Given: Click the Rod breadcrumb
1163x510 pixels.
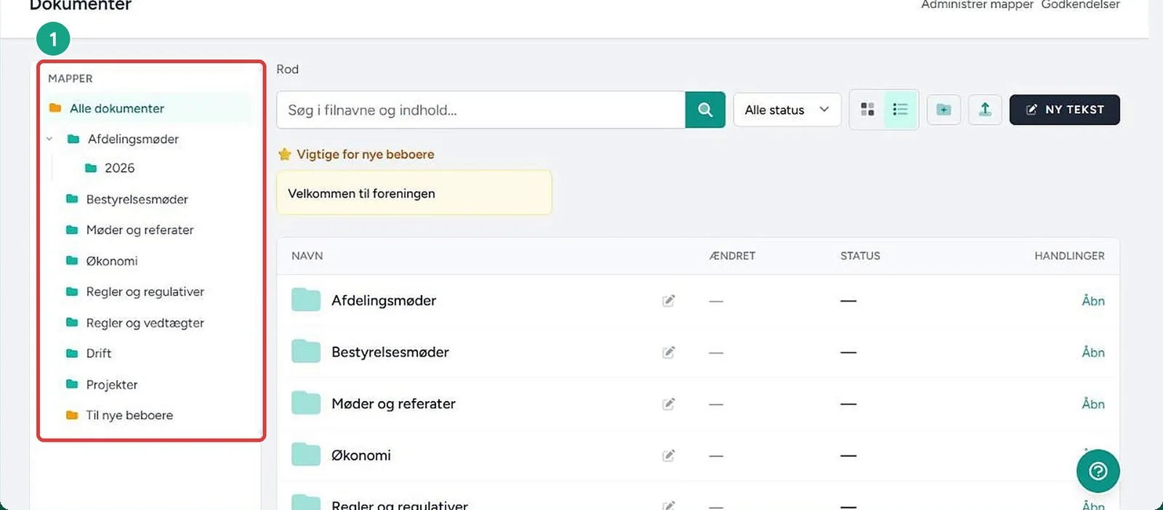Looking at the screenshot, I should [287, 69].
